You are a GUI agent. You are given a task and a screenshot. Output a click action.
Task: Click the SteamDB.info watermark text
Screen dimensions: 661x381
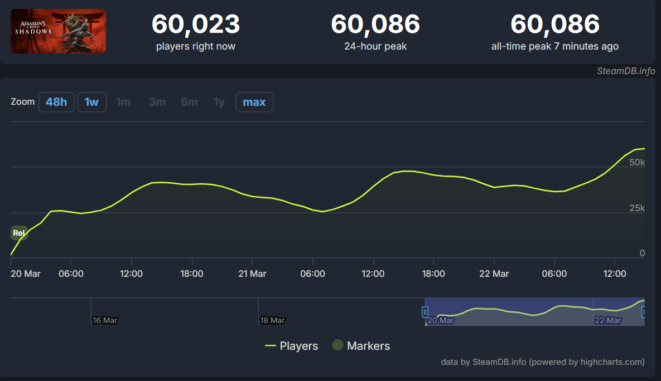click(x=626, y=71)
